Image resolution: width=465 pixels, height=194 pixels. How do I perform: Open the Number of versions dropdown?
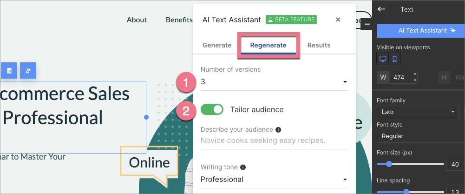[275, 82]
